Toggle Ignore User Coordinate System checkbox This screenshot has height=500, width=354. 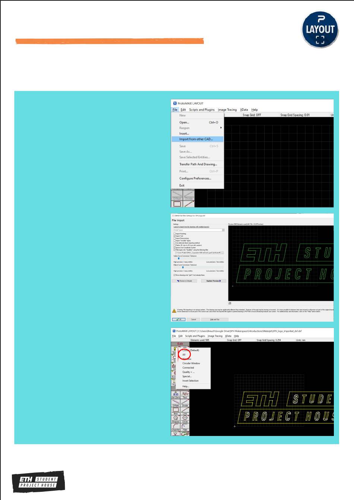point(174,248)
